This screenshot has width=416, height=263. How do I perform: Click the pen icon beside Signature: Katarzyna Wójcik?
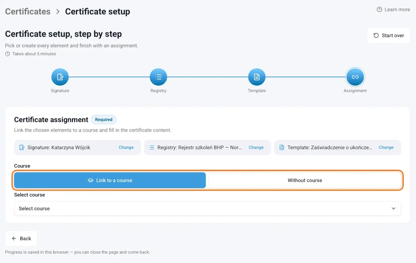click(22, 147)
